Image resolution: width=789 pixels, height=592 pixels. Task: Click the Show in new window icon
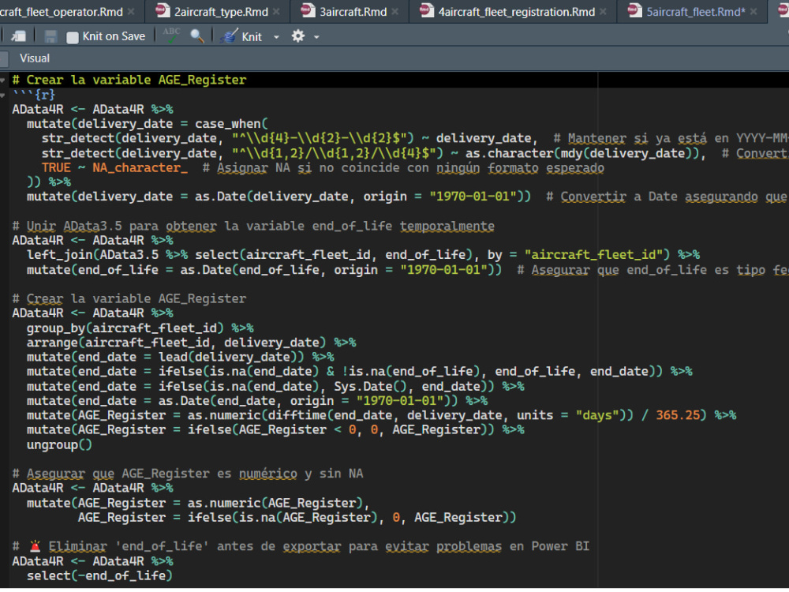tap(19, 36)
